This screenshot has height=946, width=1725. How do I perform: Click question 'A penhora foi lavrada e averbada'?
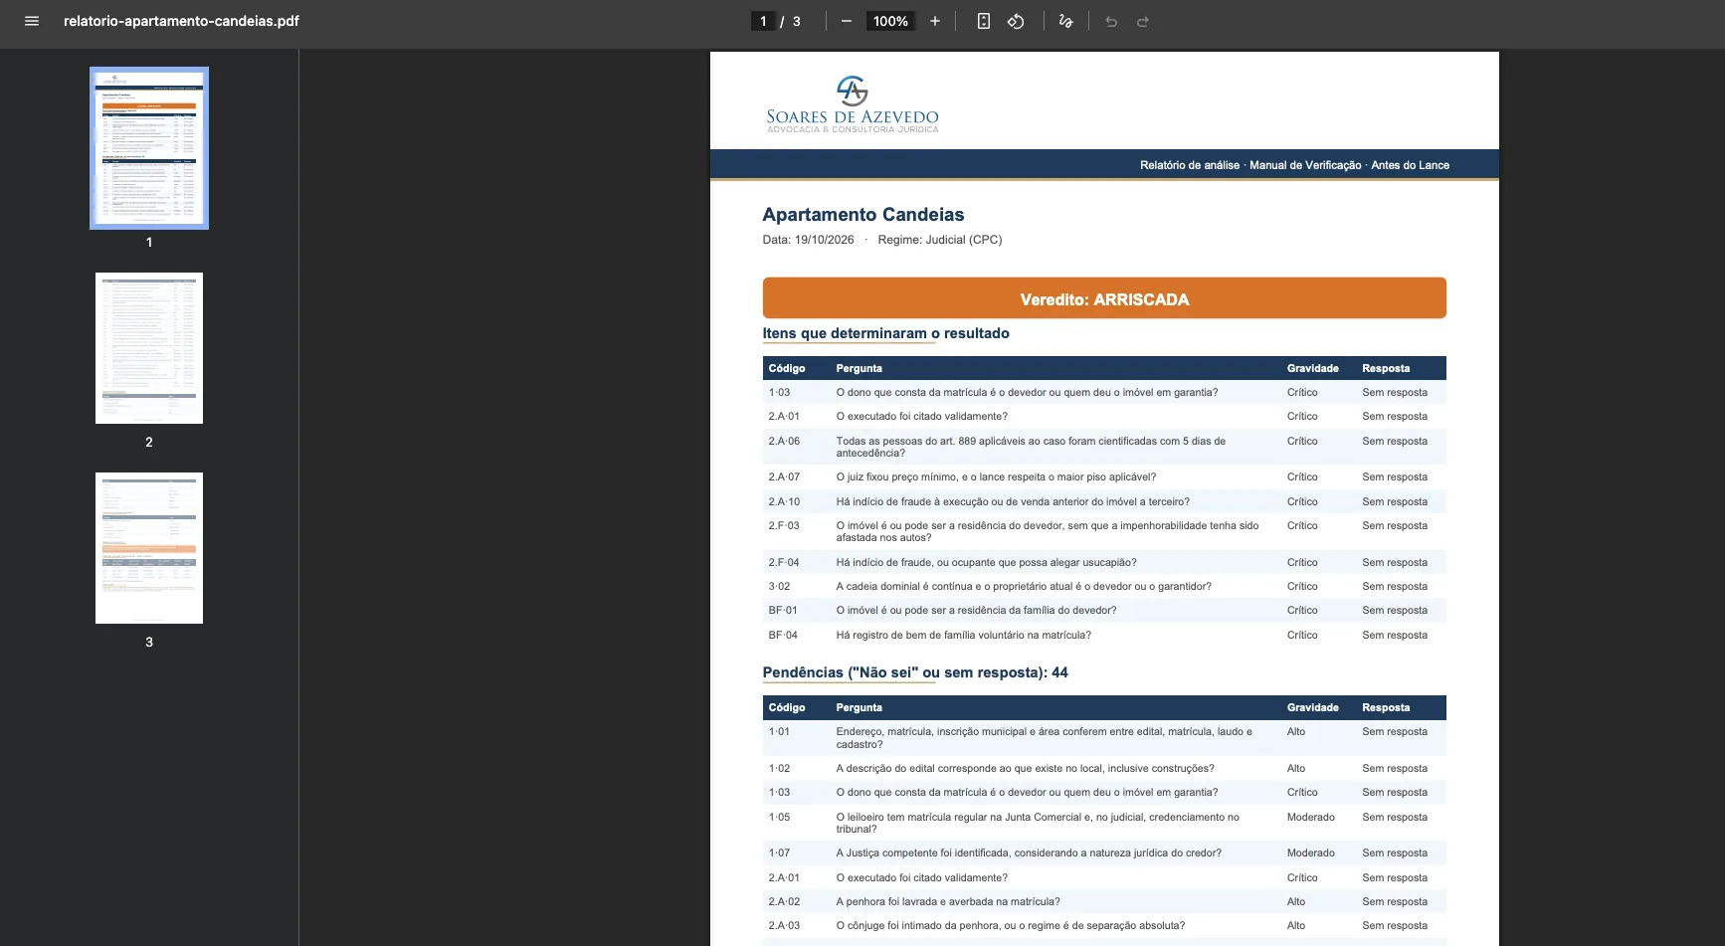[947, 901]
